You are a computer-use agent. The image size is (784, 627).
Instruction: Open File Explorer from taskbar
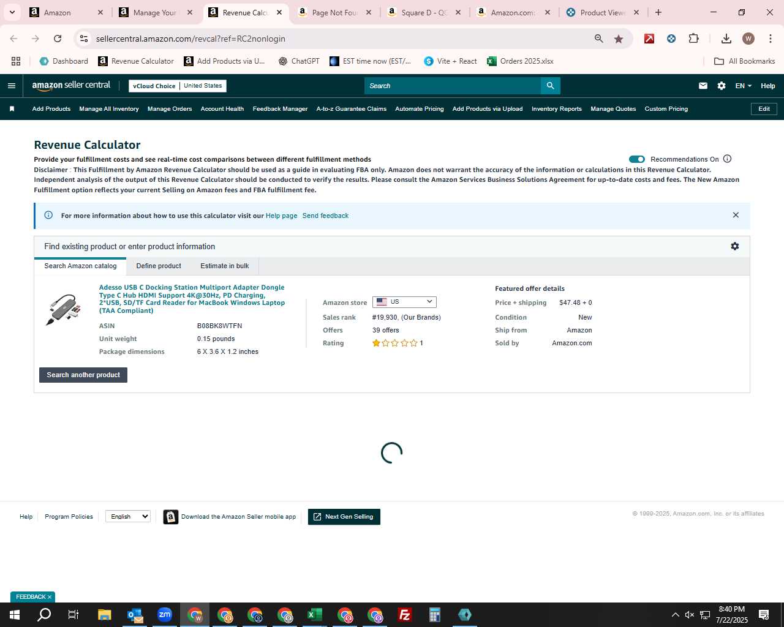tap(104, 615)
